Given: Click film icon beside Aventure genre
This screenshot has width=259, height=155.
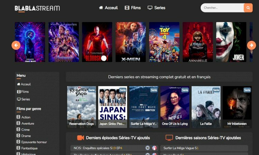Looking at the screenshot, I should 18,123.
